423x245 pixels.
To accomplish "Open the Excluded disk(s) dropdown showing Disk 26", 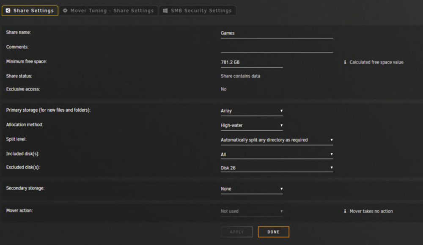I will tap(277, 168).
